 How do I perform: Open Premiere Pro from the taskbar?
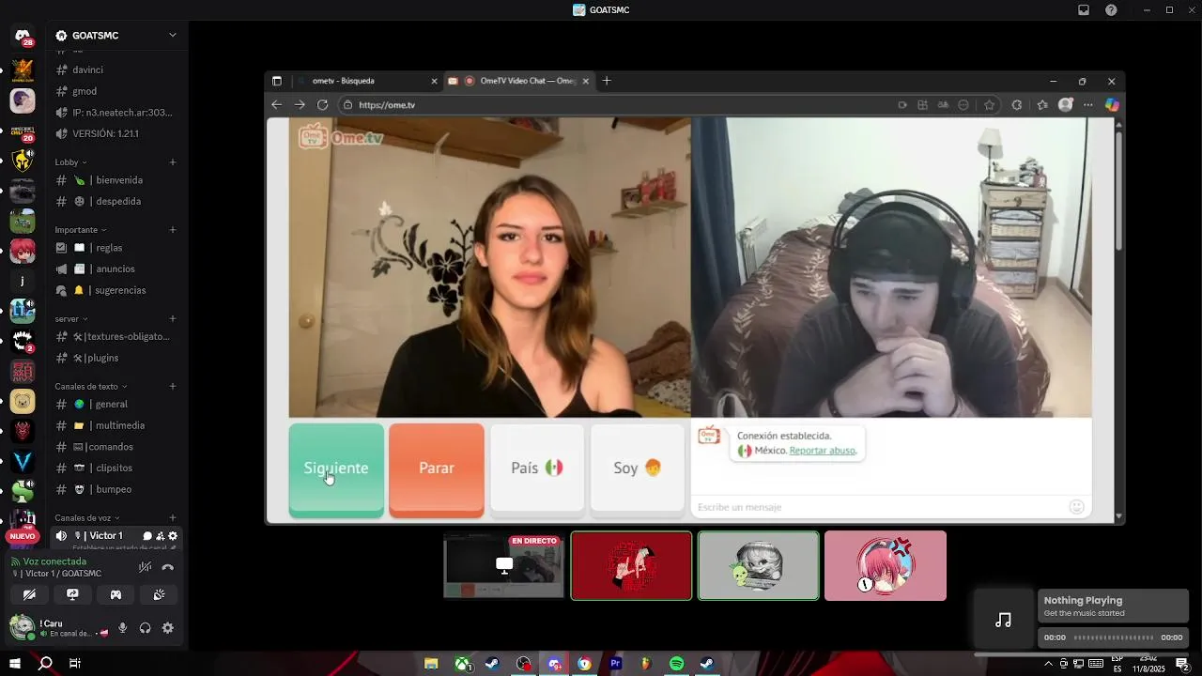(x=616, y=664)
